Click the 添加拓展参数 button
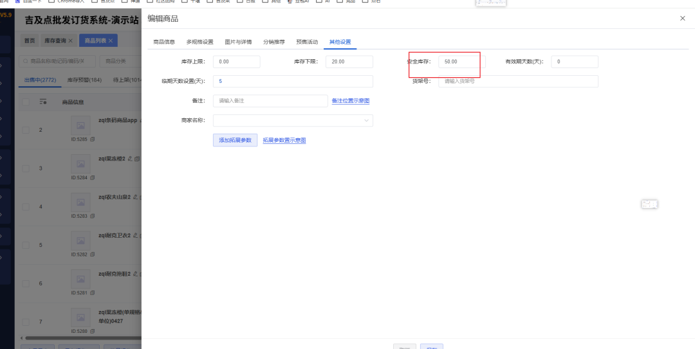 coord(235,140)
